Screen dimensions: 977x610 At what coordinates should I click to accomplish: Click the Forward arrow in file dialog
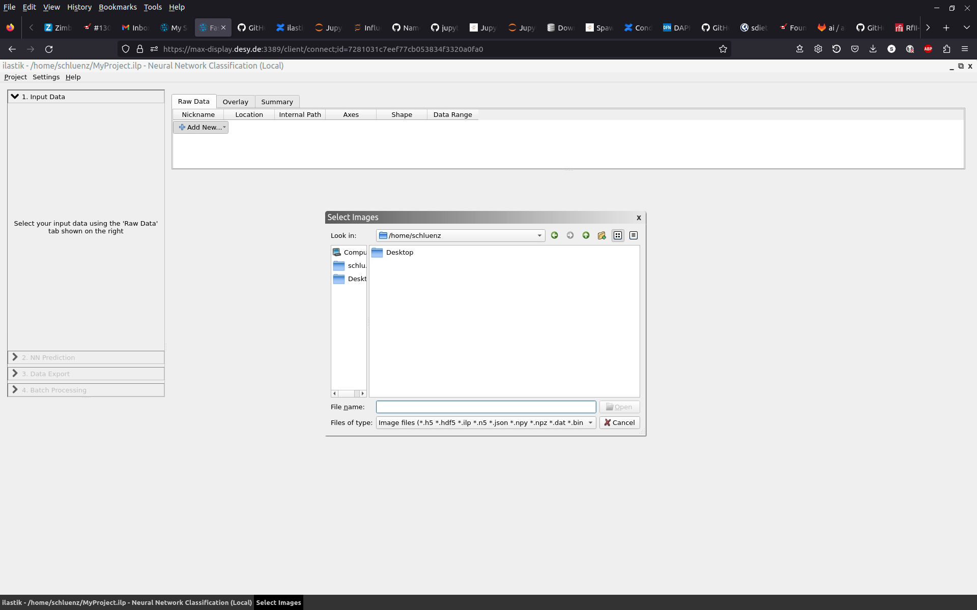(x=570, y=235)
